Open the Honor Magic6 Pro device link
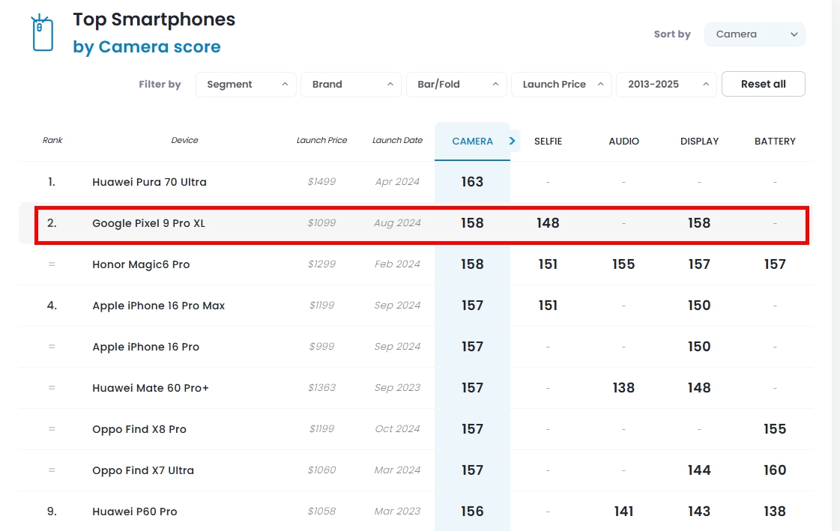840x531 pixels. point(141,264)
